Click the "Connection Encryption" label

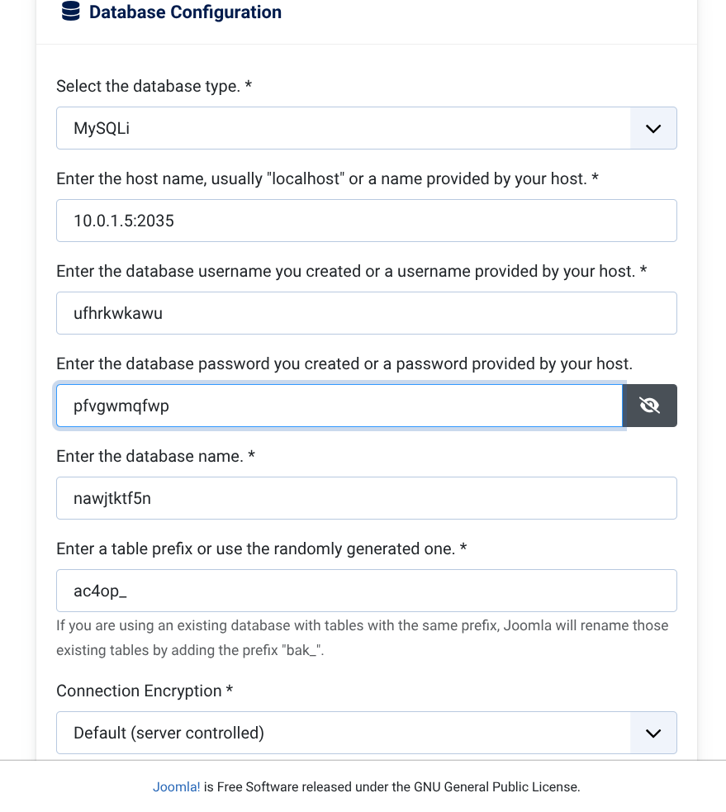[145, 691]
